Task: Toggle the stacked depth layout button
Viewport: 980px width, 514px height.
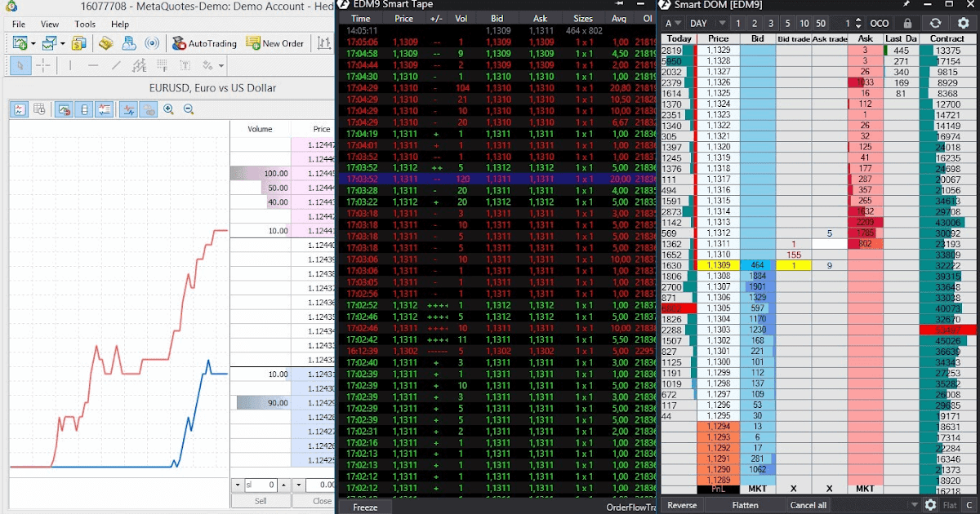Action: [x=83, y=109]
